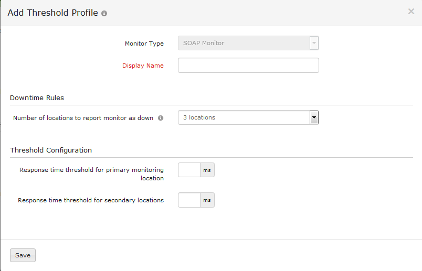
Task: Click the Number of locations label text
Action: tap(83, 118)
